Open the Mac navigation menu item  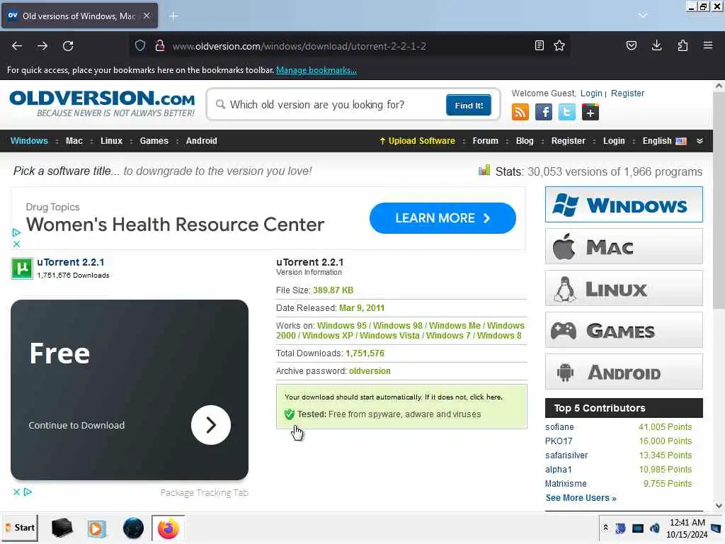pyautogui.click(x=74, y=141)
